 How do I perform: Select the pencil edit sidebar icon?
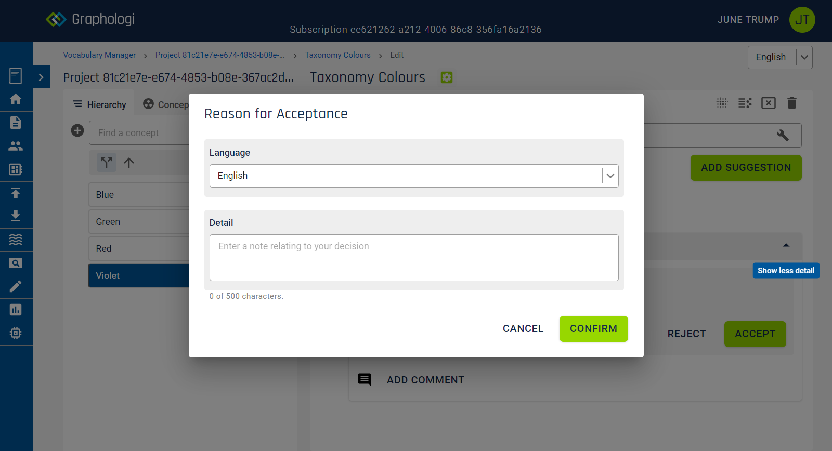pyautogui.click(x=16, y=286)
